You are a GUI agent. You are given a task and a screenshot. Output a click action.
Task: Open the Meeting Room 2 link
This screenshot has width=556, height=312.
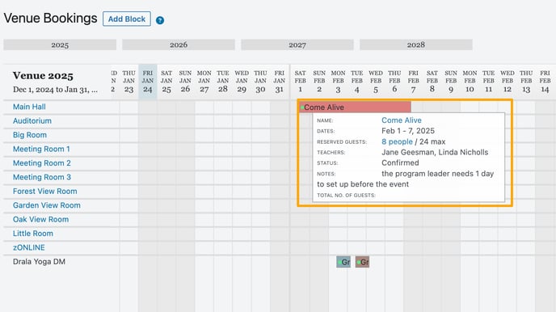tap(42, 163)
